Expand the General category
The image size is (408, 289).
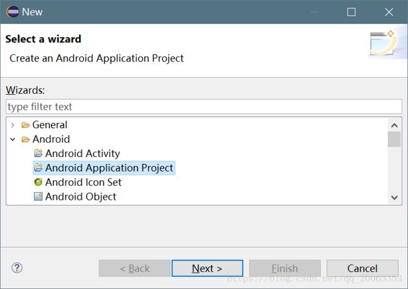(13, 125)
